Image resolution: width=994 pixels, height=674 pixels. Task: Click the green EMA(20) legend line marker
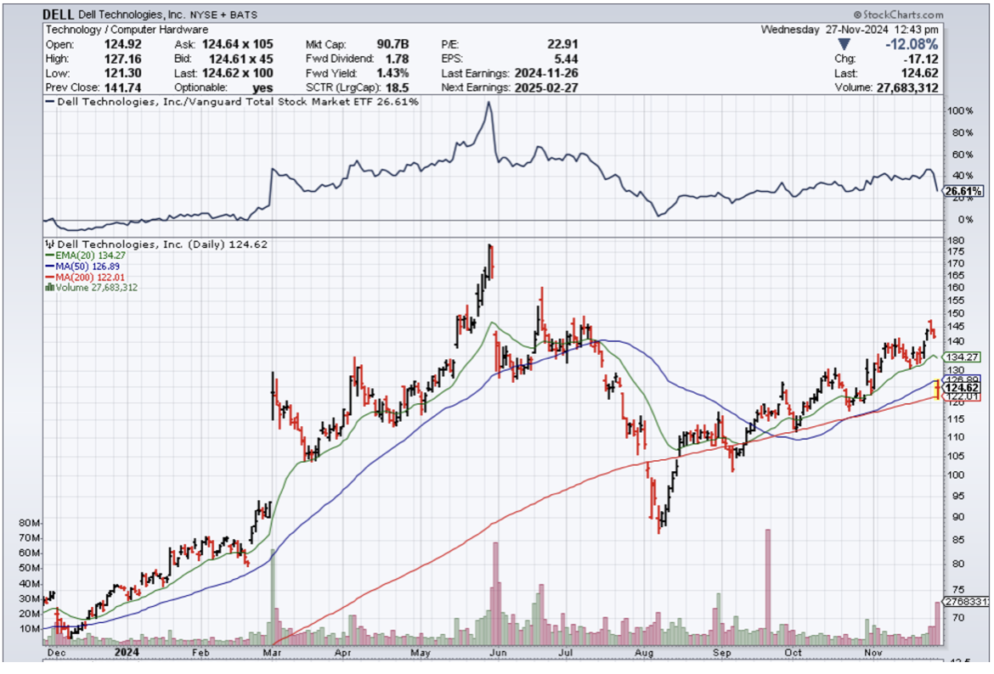(x=49, y=255)
